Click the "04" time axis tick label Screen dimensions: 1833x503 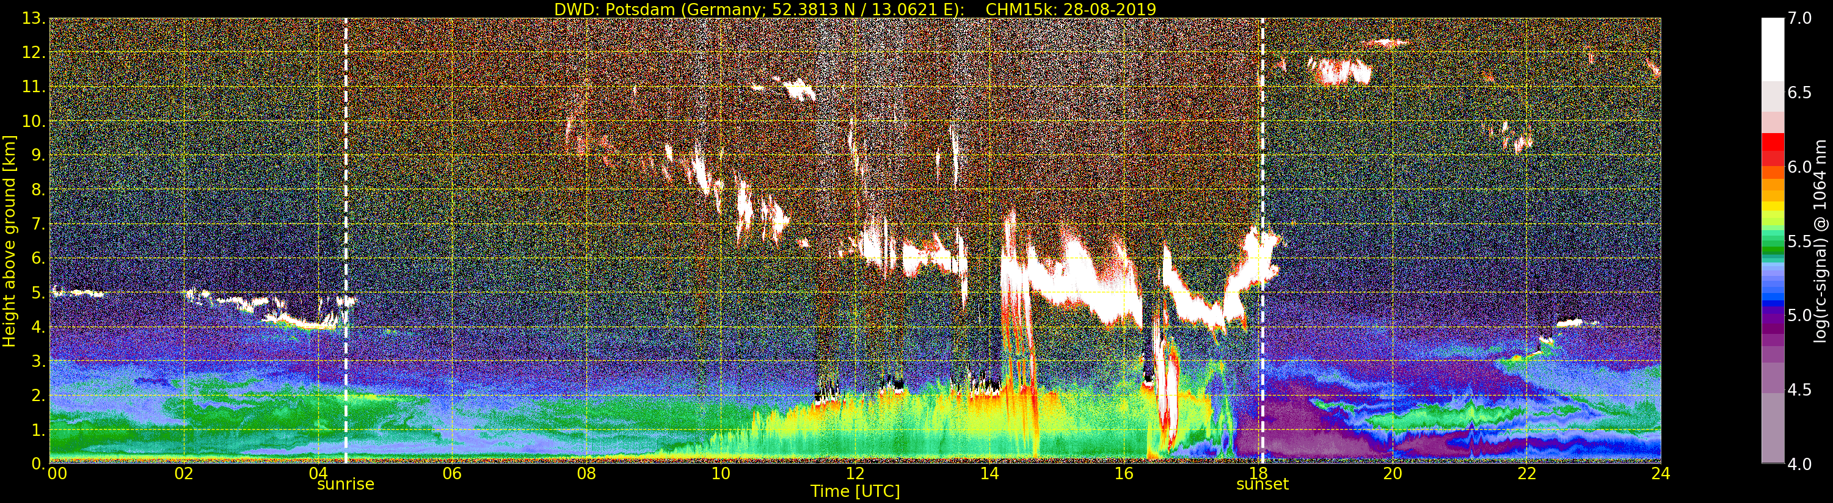319,473
